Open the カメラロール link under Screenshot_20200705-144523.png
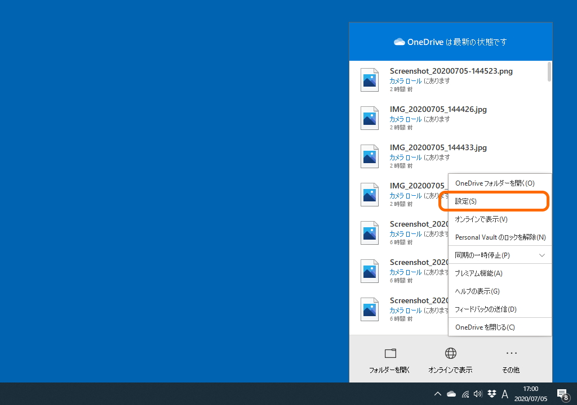 pyautogui.click(x=405, y=81)
